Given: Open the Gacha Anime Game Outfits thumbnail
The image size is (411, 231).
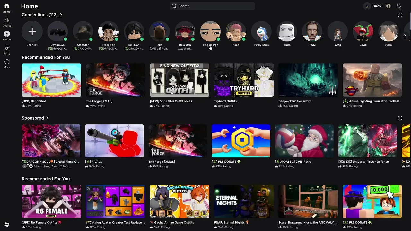Looking at the screenshot, I should click(180, 201).
